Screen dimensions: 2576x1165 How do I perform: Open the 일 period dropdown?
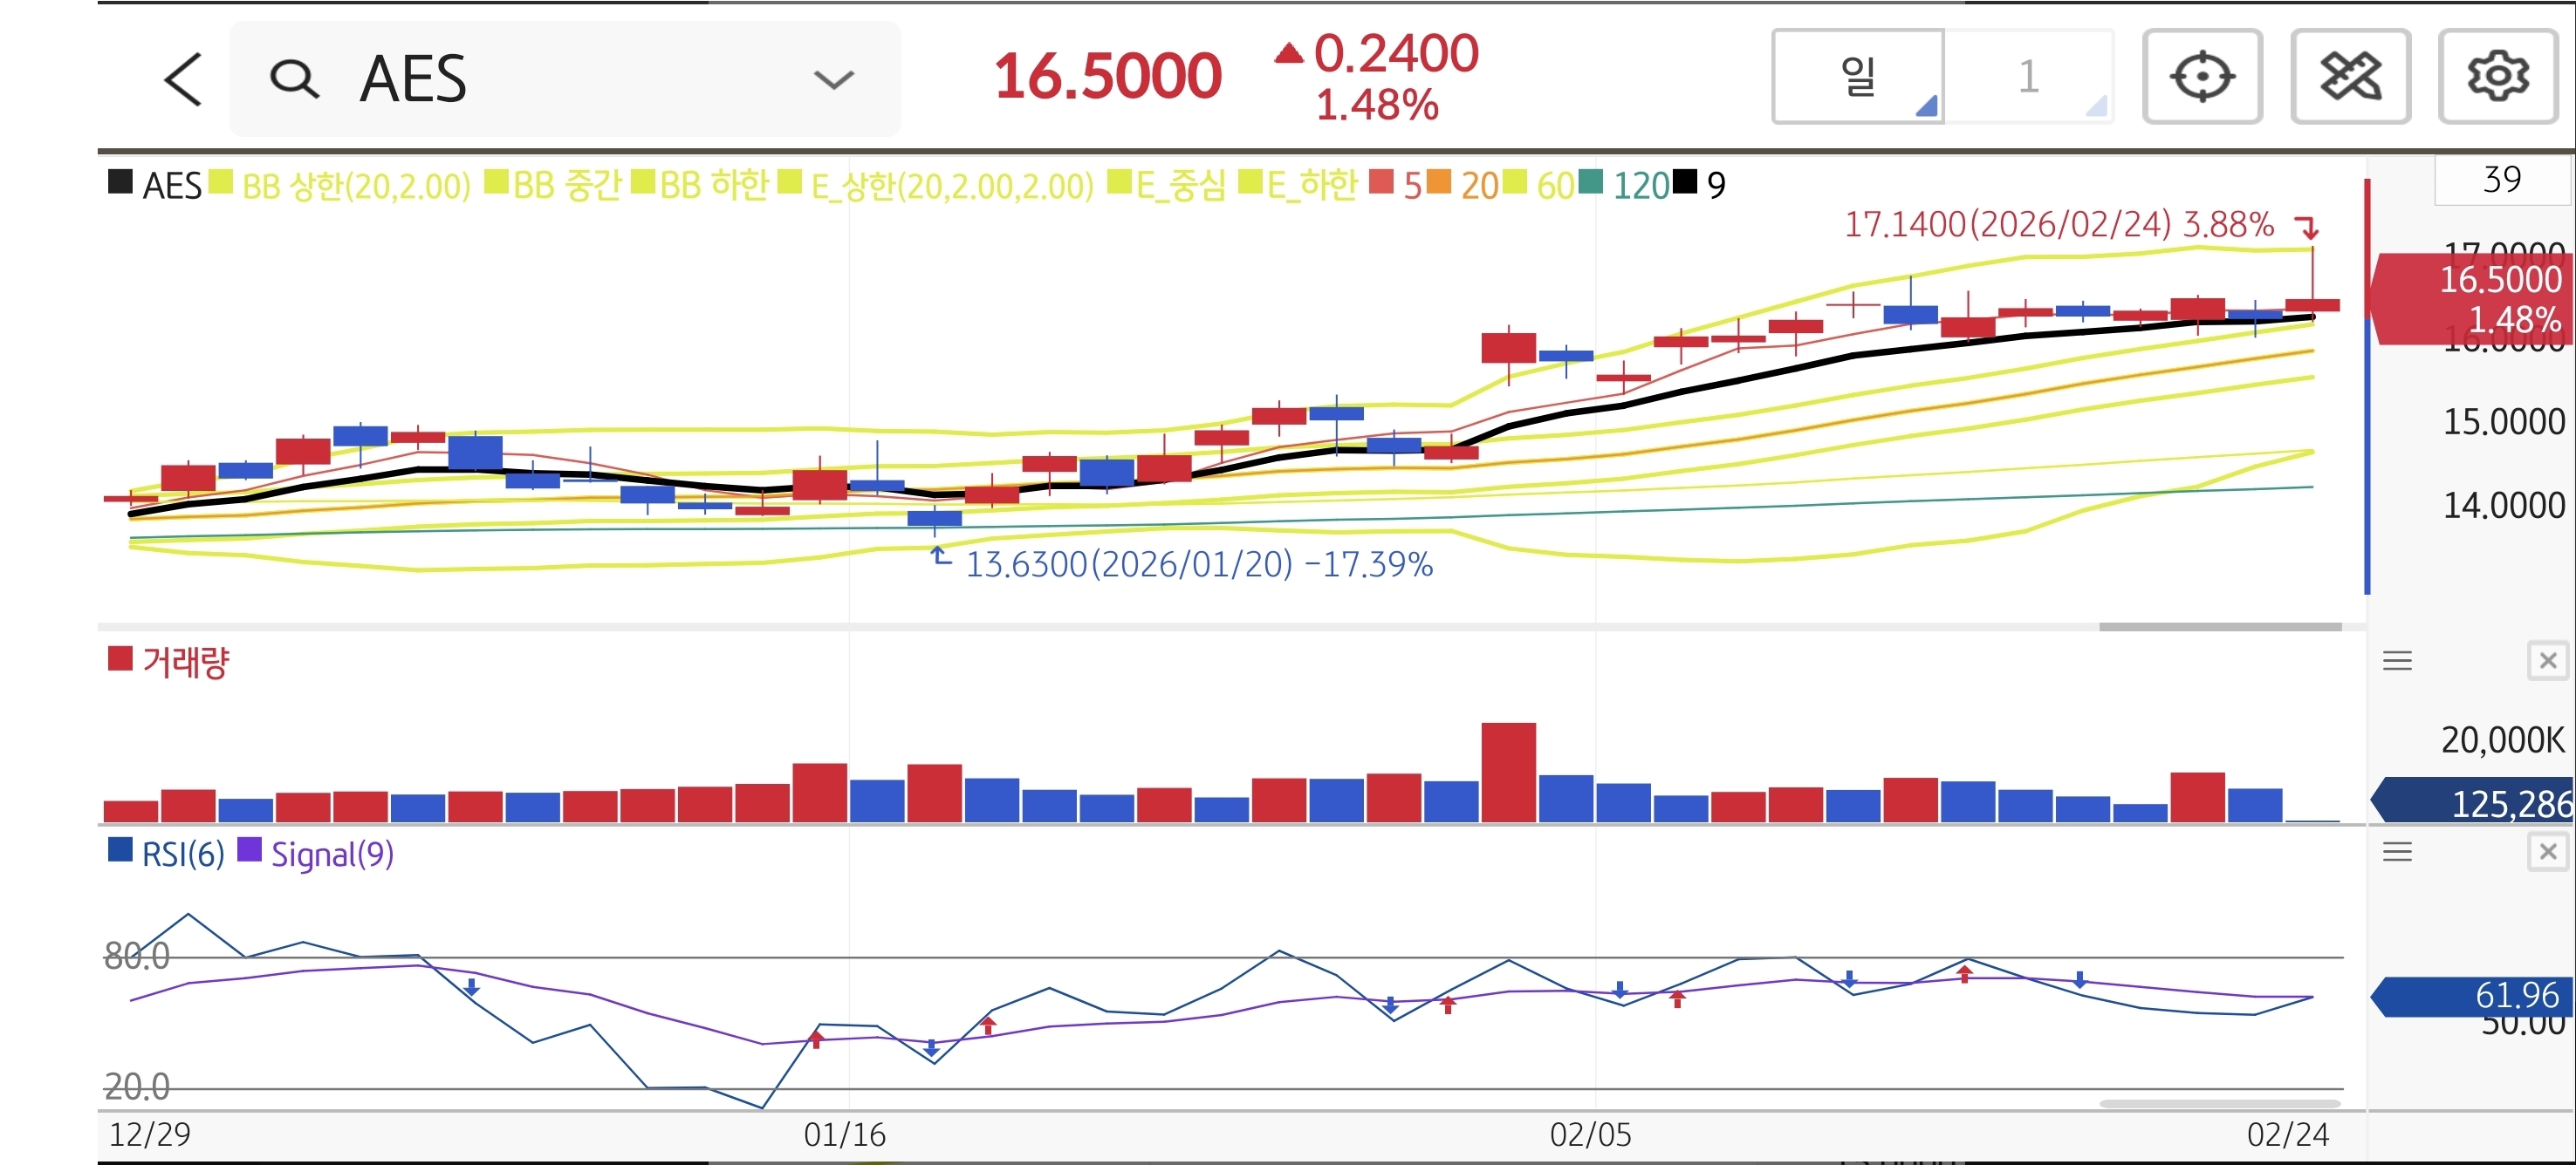[1858, 77]
